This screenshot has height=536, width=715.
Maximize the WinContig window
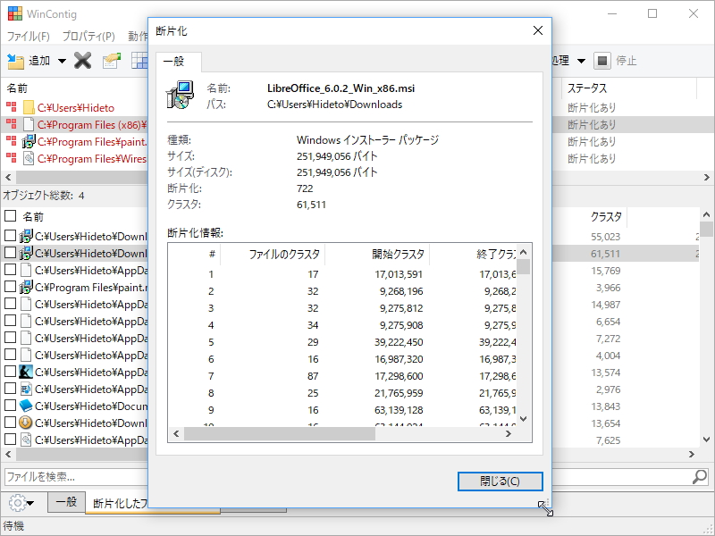click(652, 13)
